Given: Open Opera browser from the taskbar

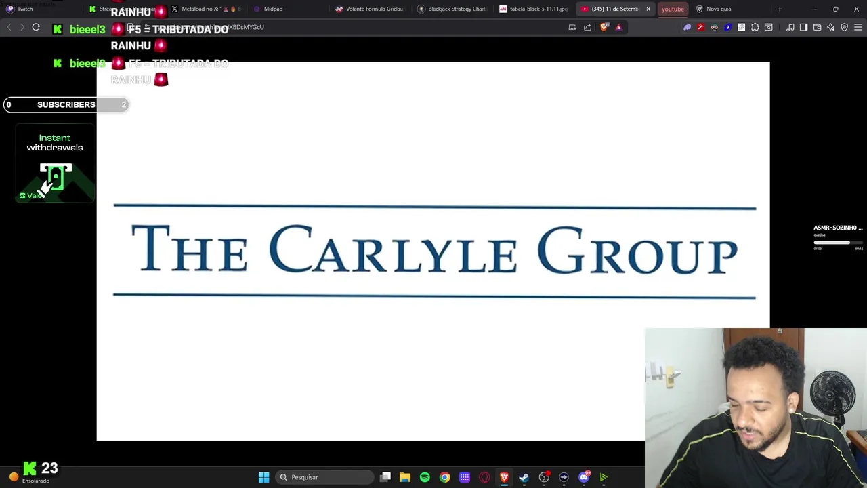Looking at the screenshot, I should [x=484, y=477].
